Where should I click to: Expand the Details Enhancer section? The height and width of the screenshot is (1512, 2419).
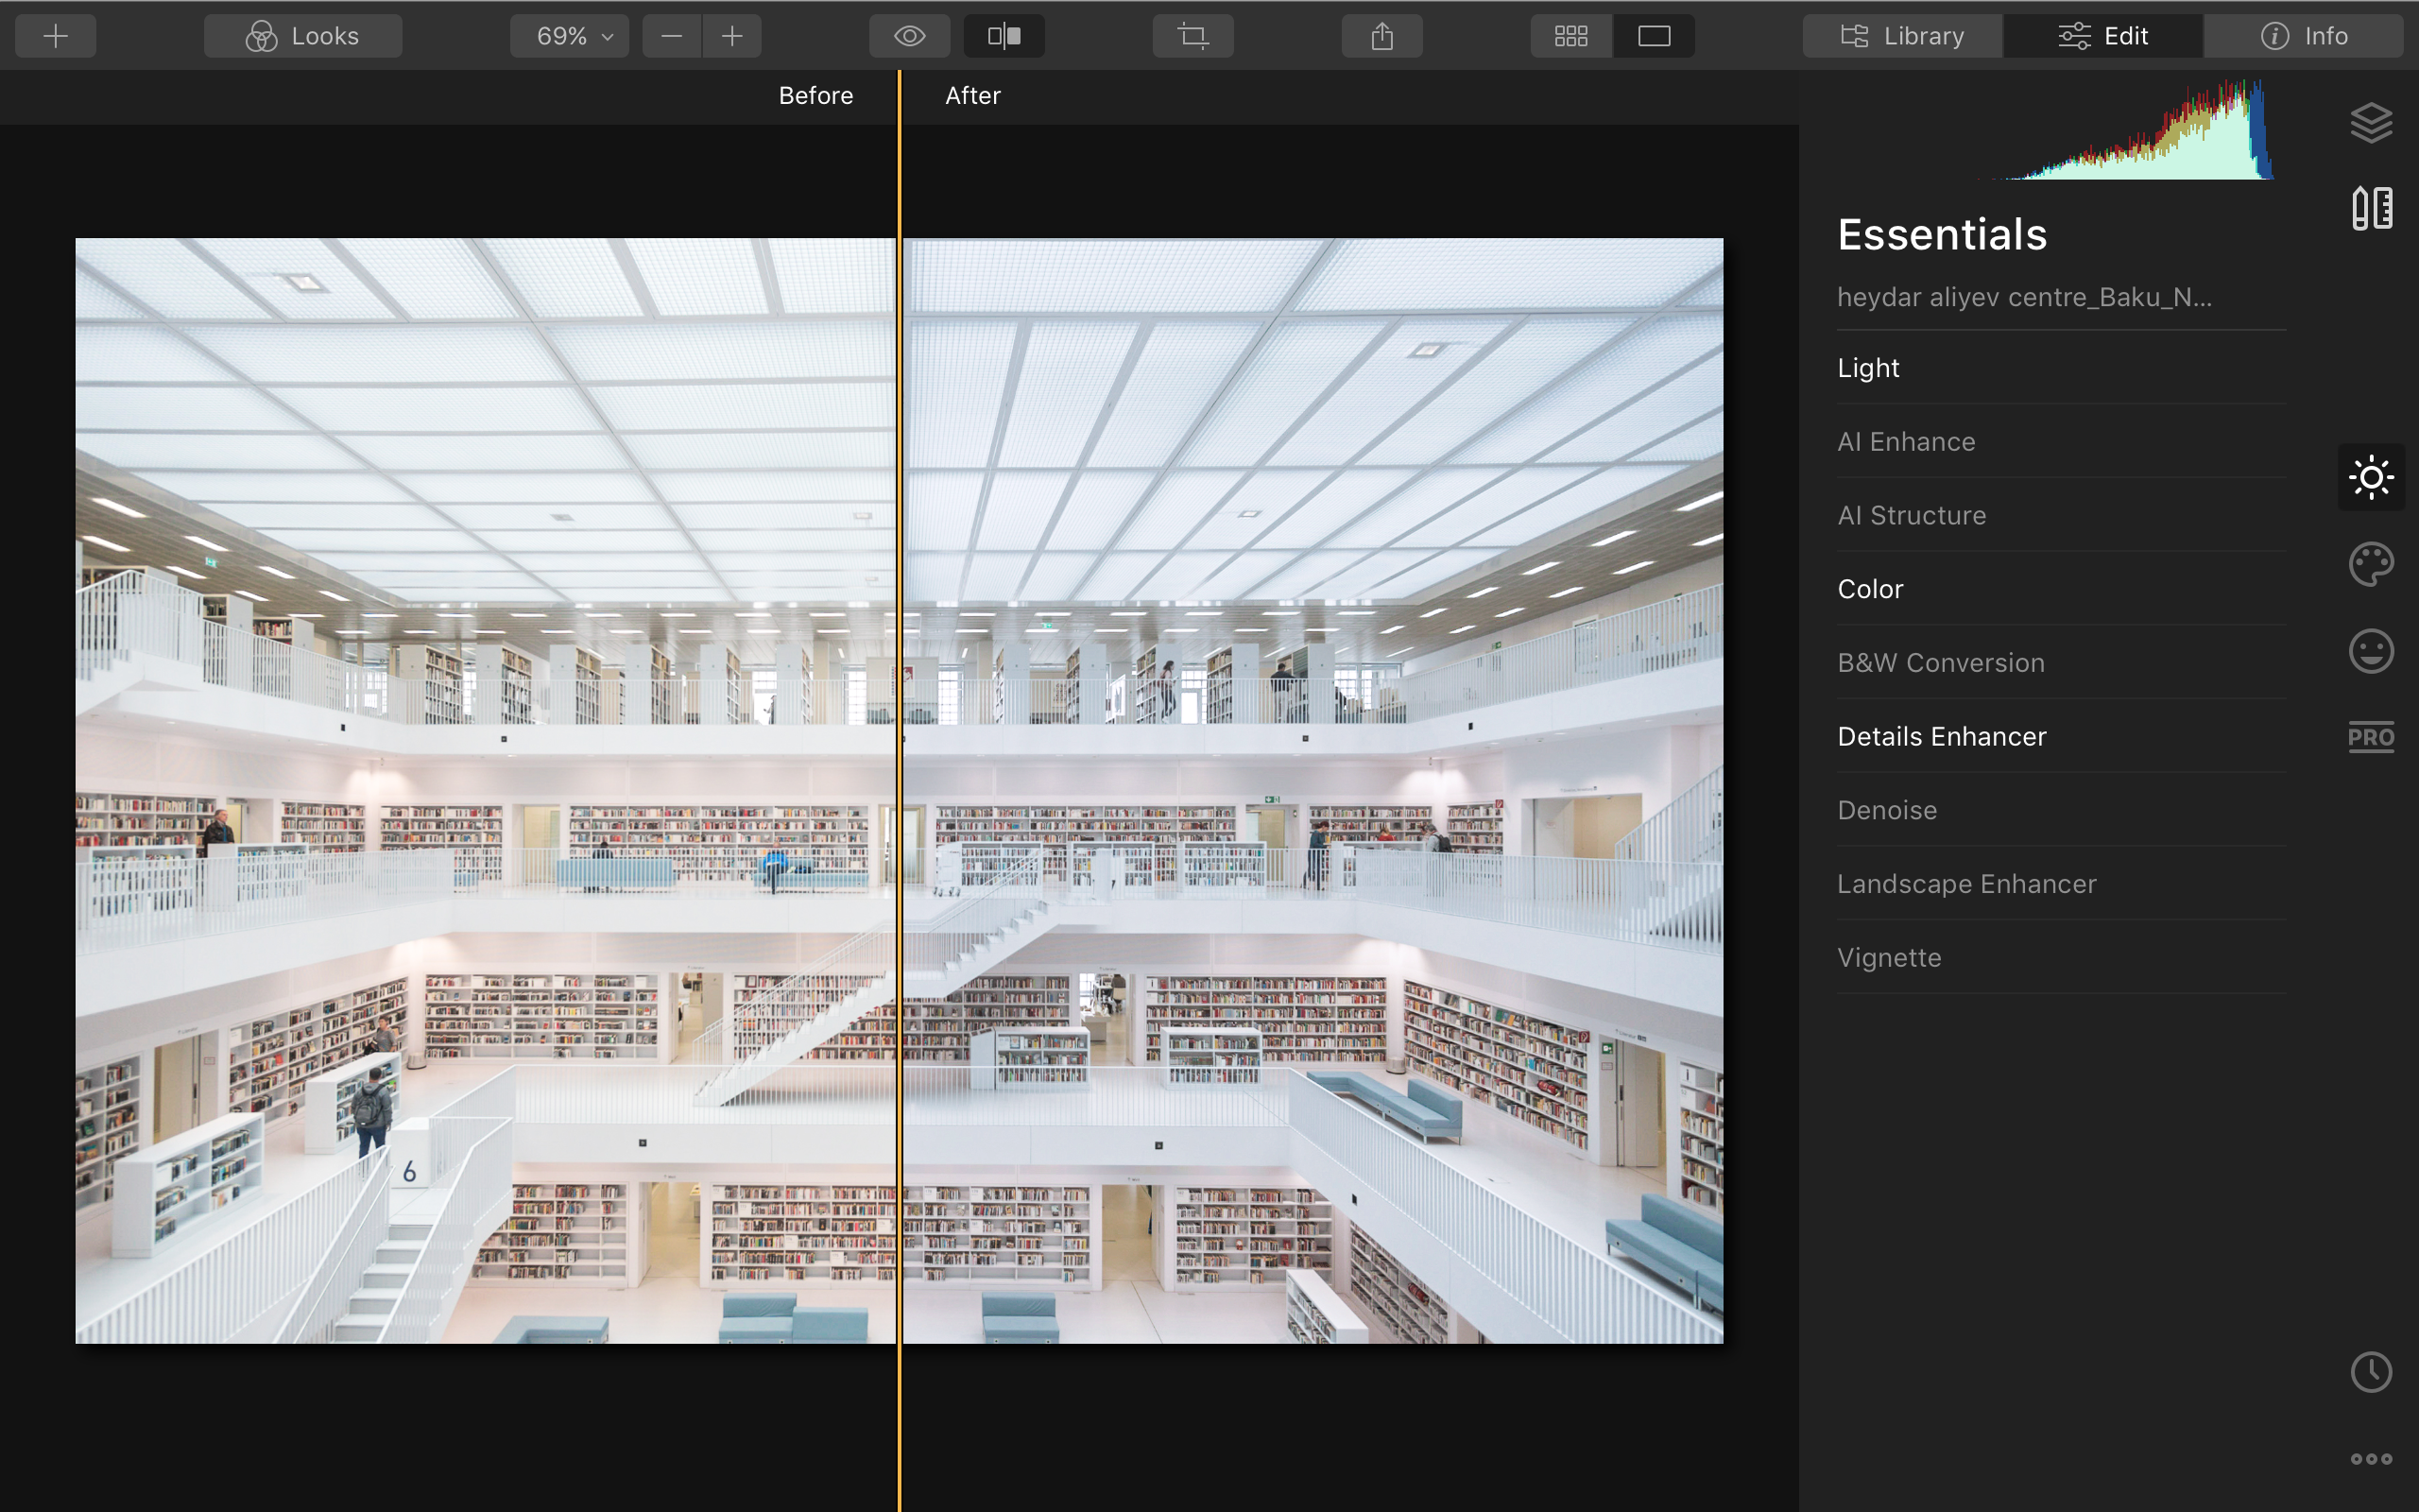click(x=1941, y=737)
